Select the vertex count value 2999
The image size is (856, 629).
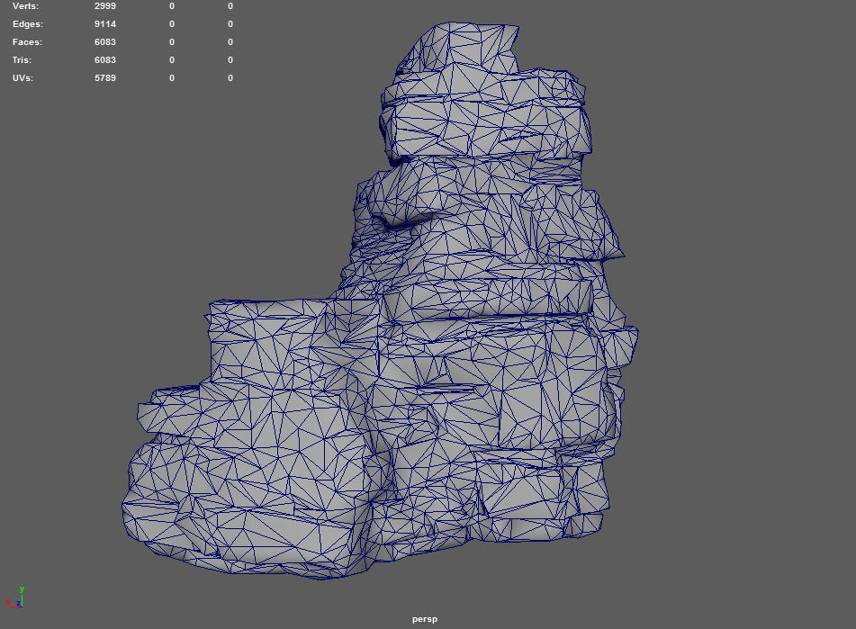pyautogui.click(x=104, y=6)
